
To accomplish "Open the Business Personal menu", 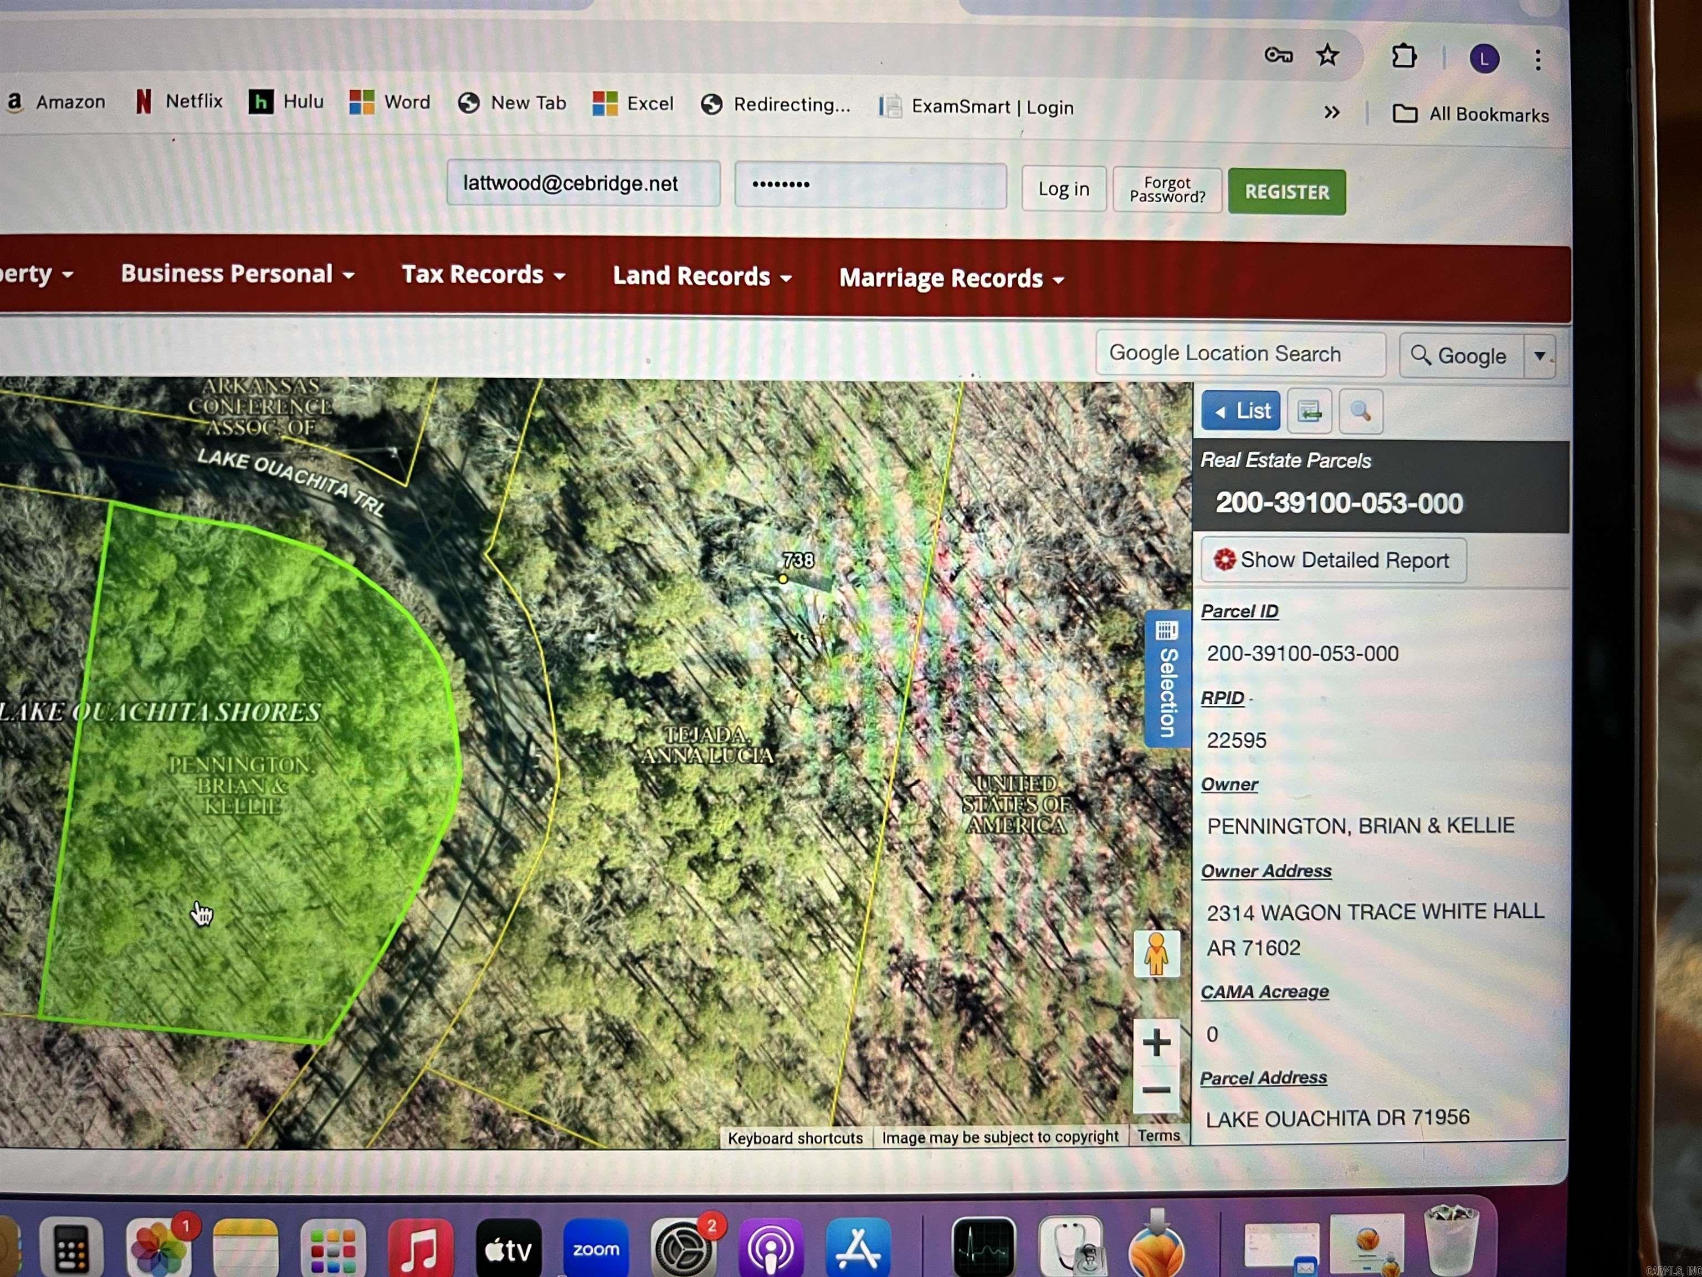I will (237, 273).
